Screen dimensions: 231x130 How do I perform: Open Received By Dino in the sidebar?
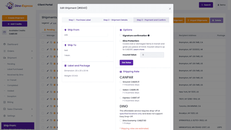[x=15, y=75]
